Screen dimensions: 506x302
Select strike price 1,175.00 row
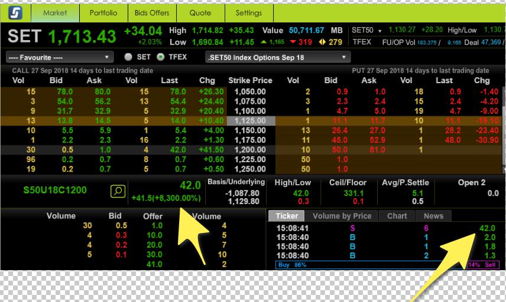[x=251, y=140]
